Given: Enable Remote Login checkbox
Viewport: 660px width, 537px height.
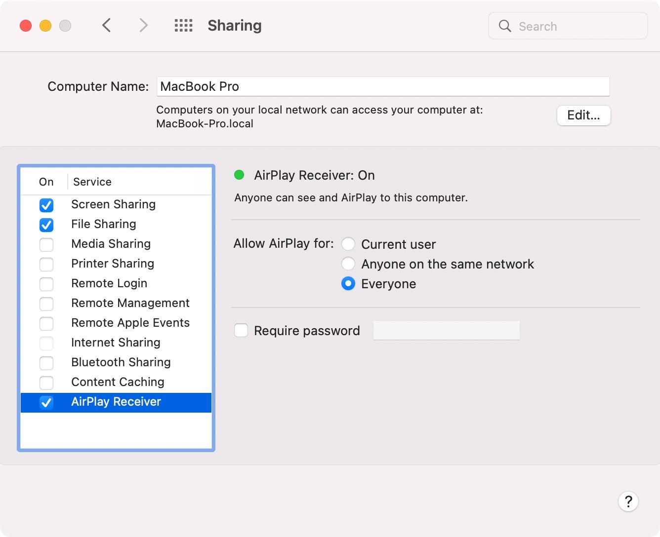Looking at the screenshot, I should (x=46, y=284).
